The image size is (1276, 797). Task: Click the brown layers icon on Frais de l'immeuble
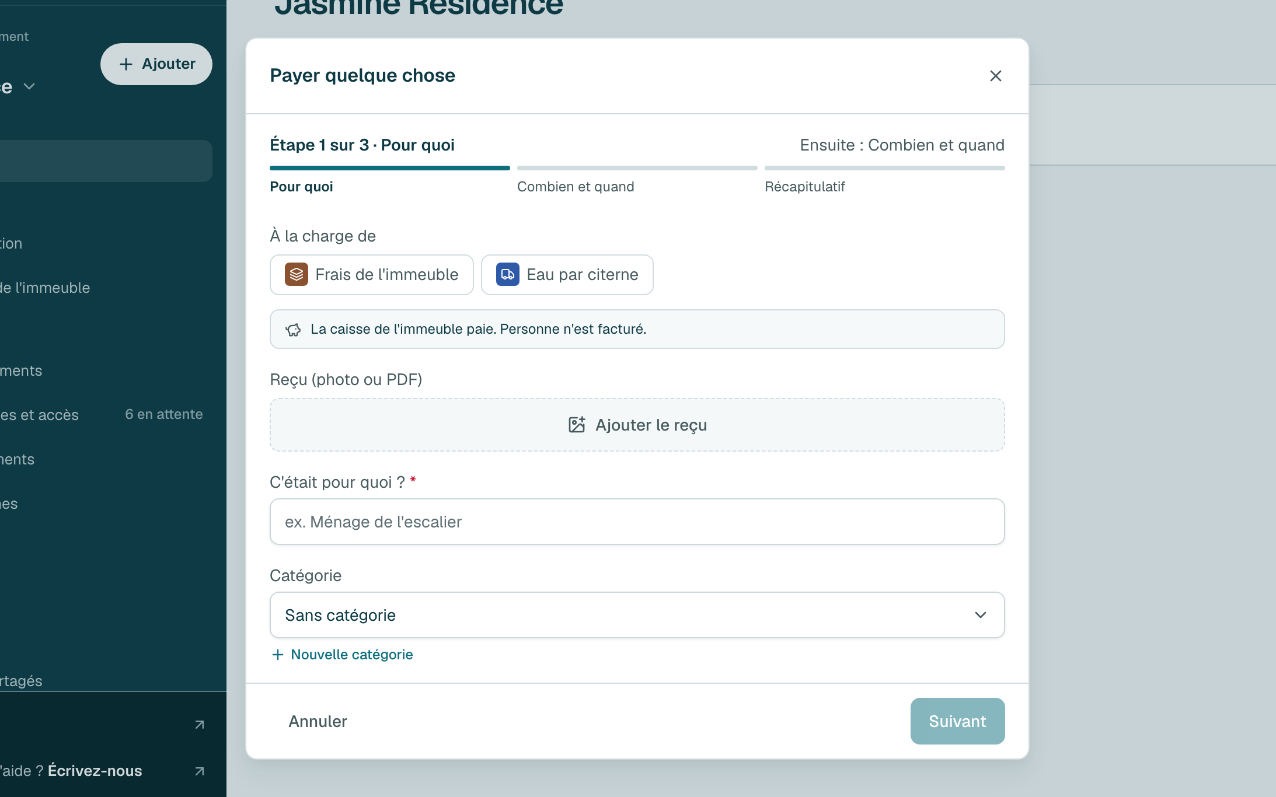coord(297,274)
